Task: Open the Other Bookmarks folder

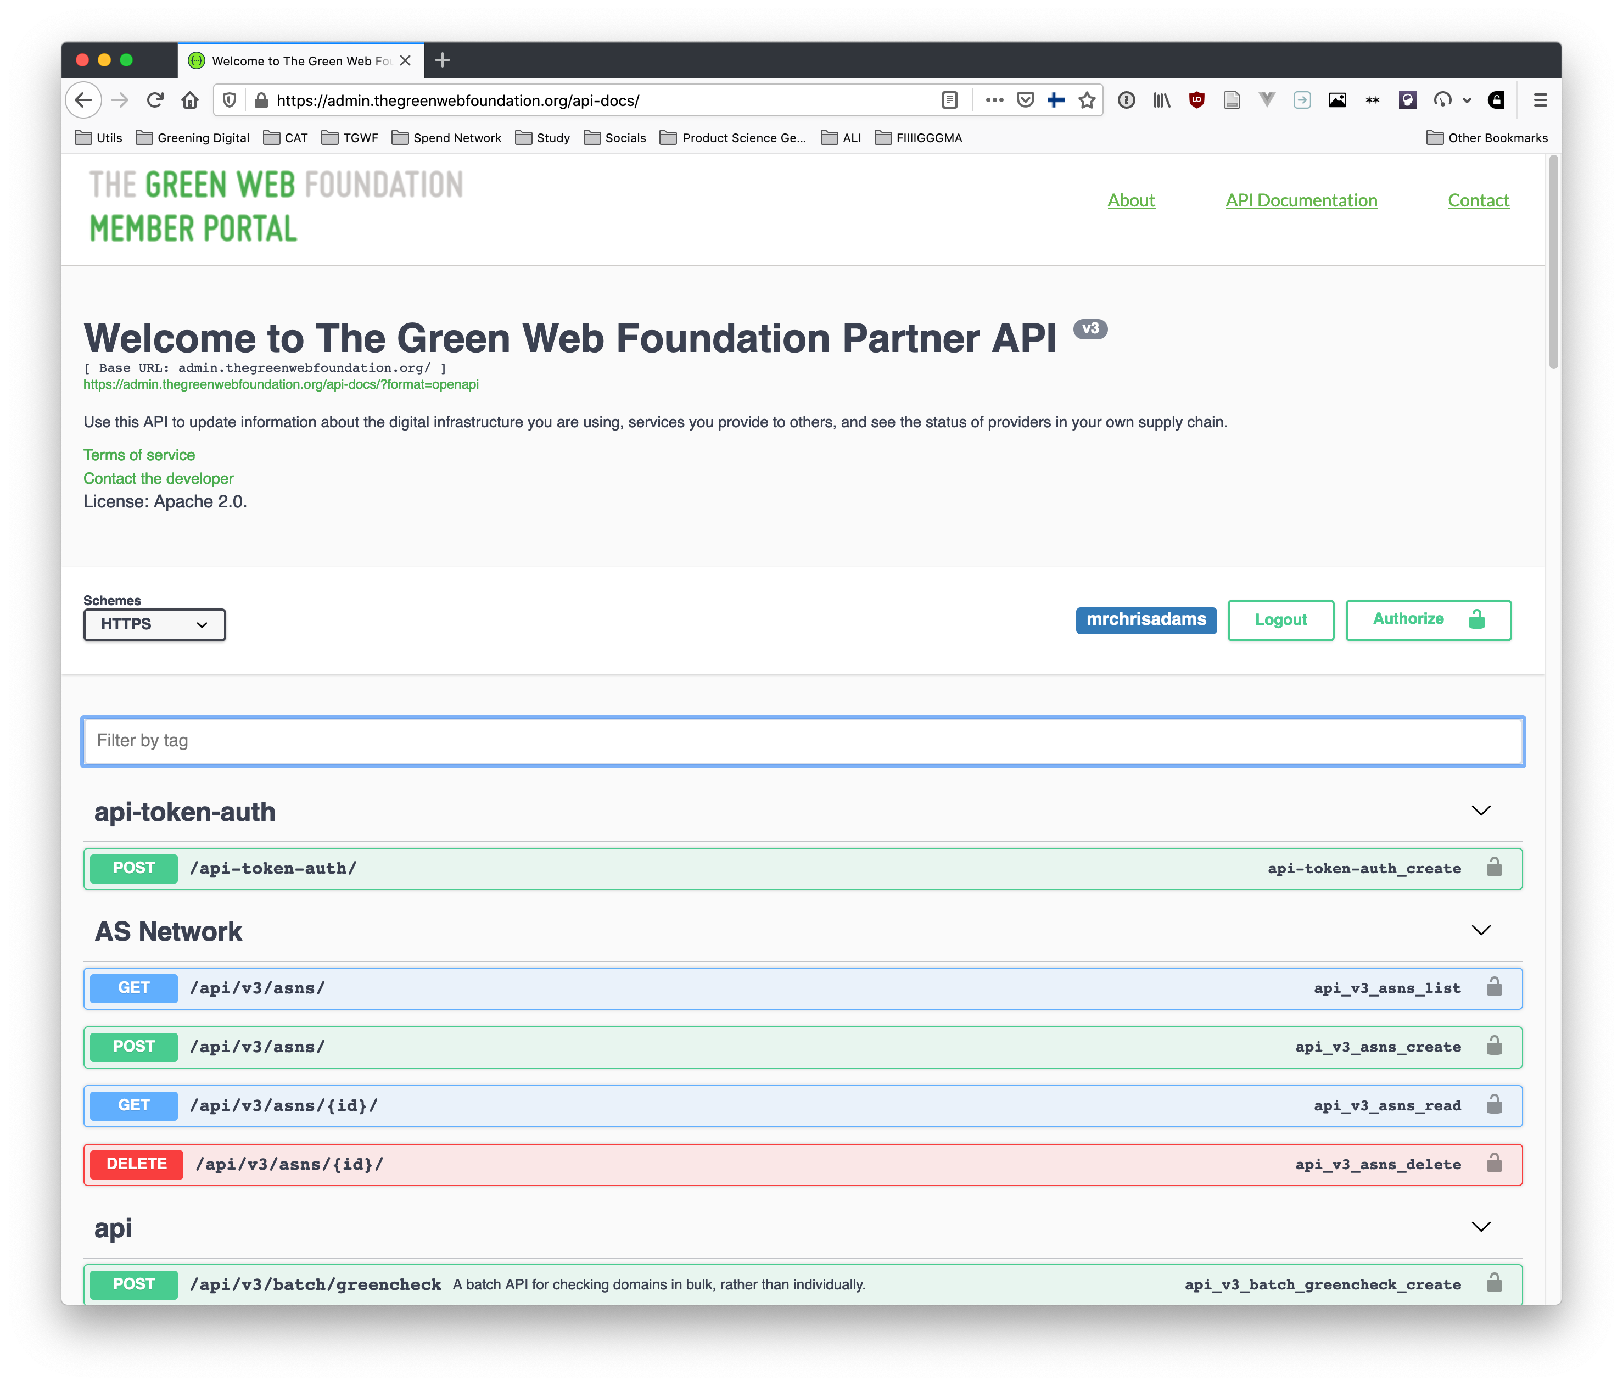Action: [x=1487, y=138]
